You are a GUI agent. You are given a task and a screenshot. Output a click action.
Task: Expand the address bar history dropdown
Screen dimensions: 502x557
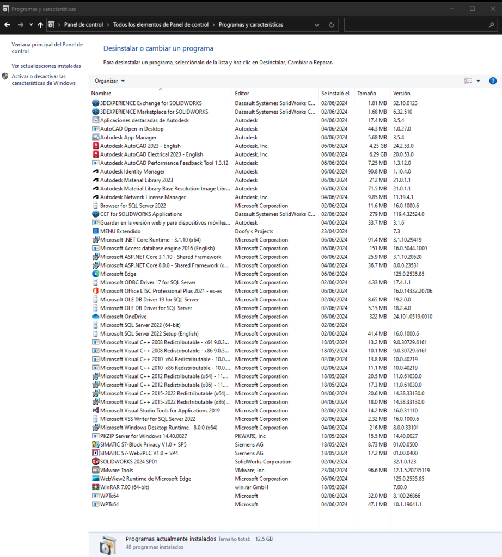(317, 25)
